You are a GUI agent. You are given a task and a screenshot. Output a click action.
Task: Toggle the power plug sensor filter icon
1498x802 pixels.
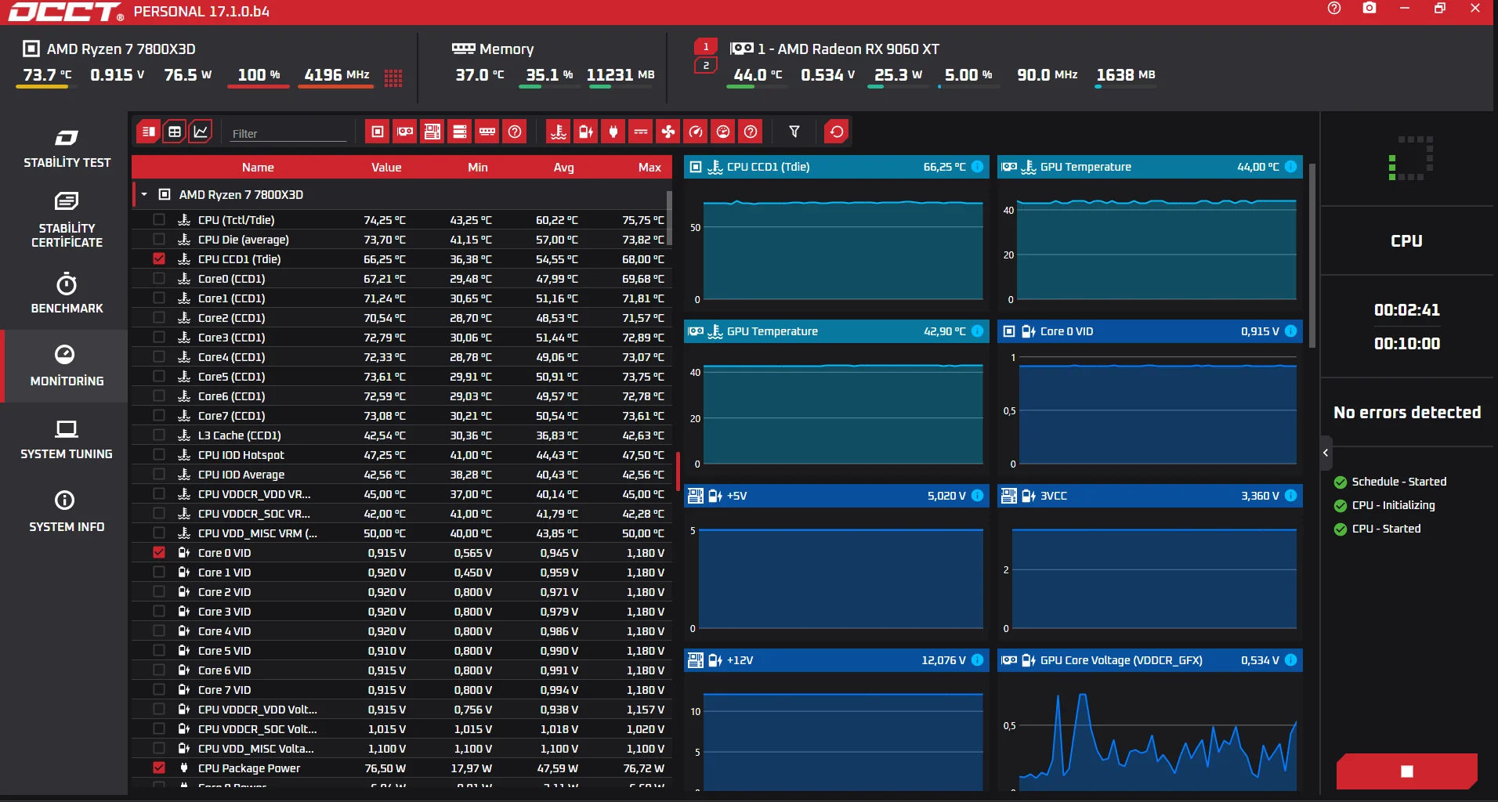click(x=613, y=132)
